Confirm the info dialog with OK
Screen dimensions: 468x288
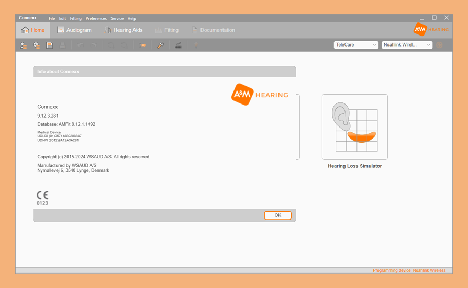(x=277, y=215)
